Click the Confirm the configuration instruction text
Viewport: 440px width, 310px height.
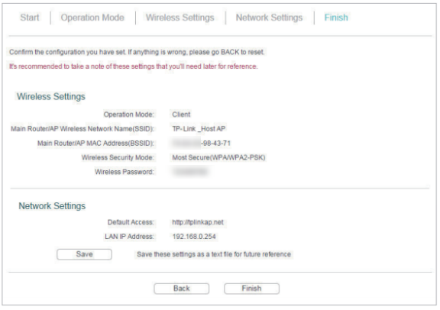(137, 52)
